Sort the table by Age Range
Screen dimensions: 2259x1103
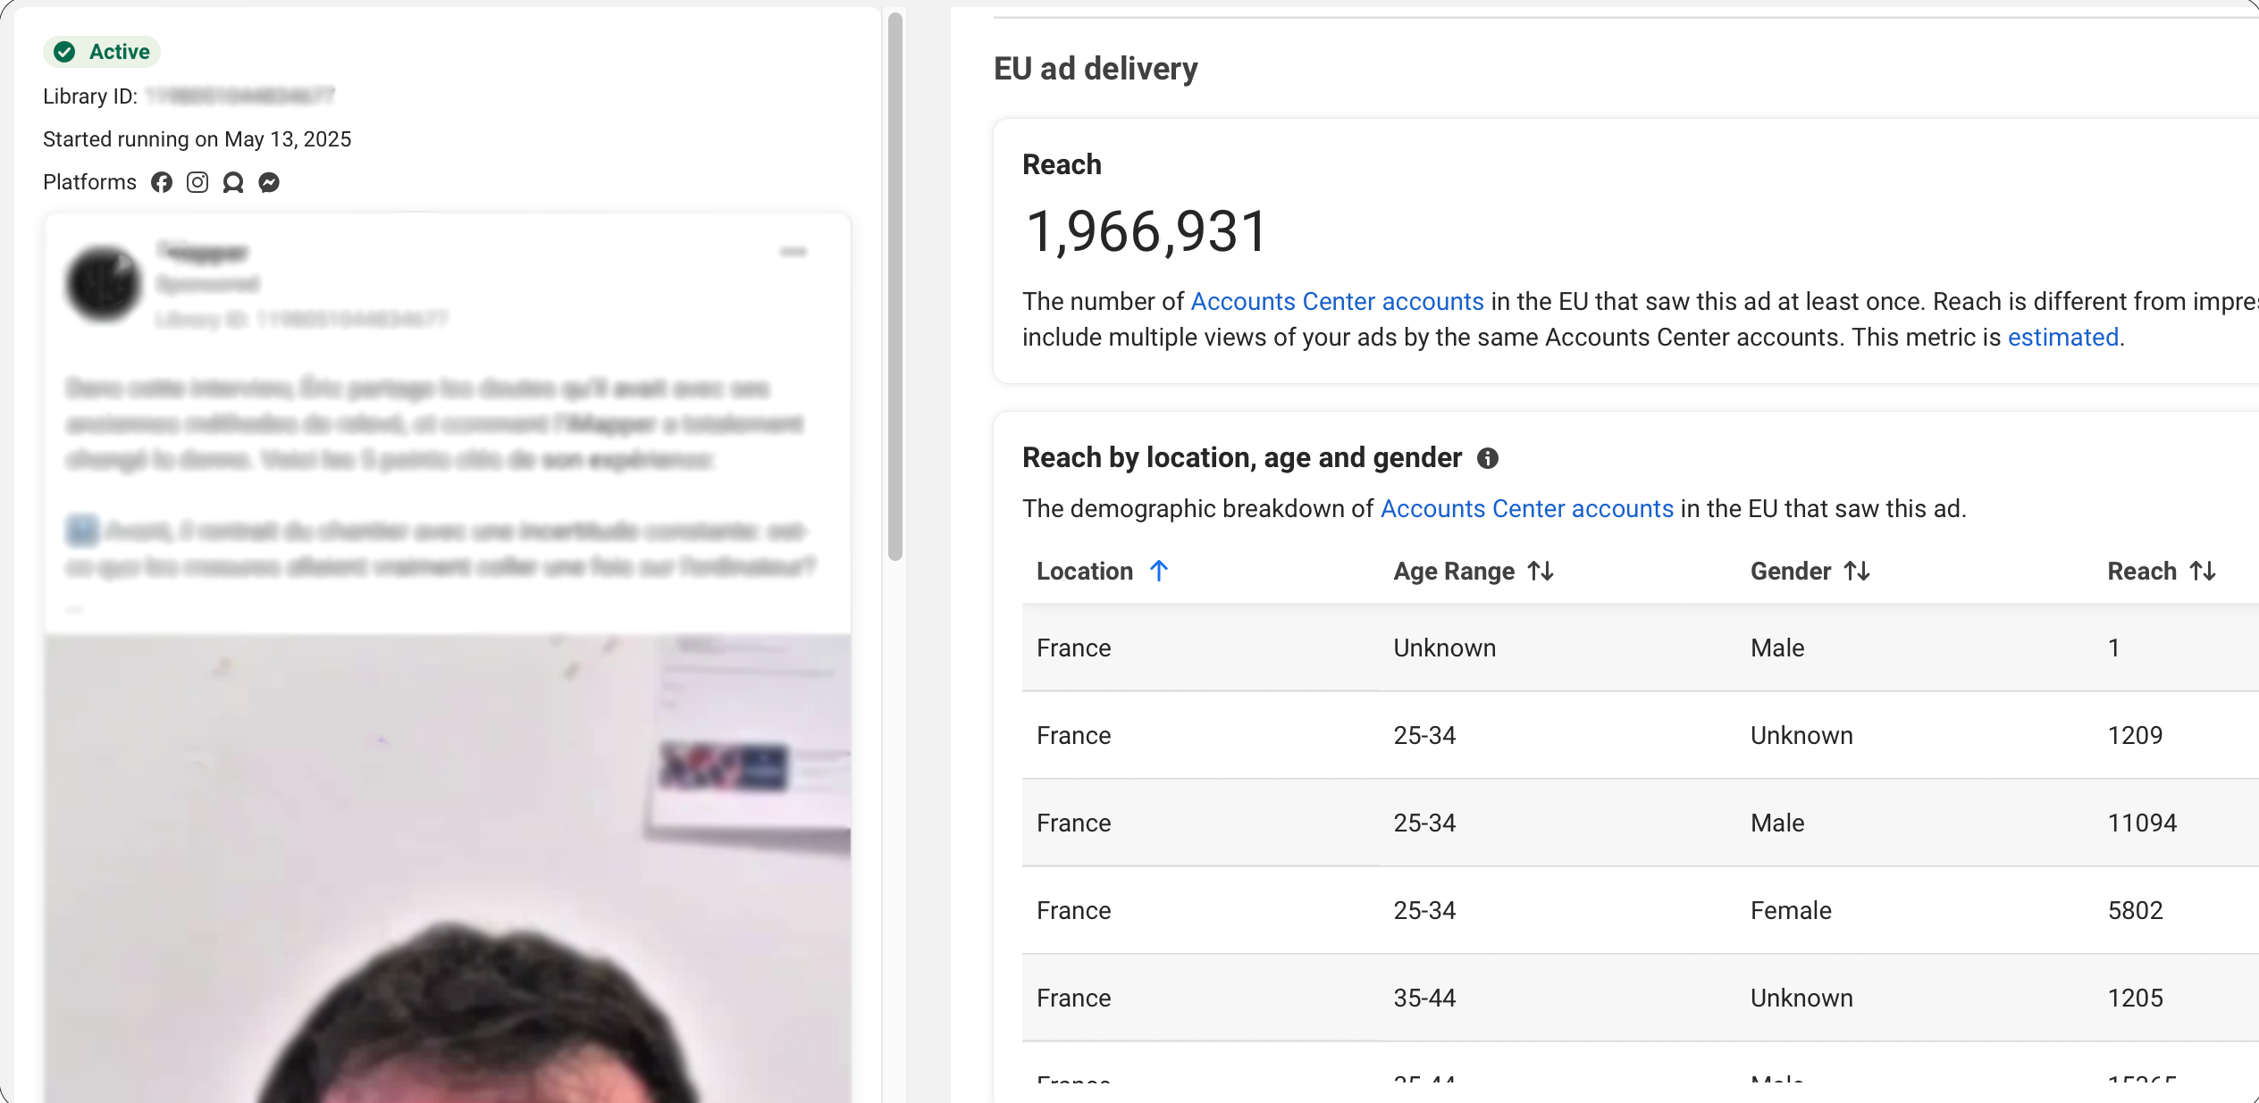tap(1541, 571)
